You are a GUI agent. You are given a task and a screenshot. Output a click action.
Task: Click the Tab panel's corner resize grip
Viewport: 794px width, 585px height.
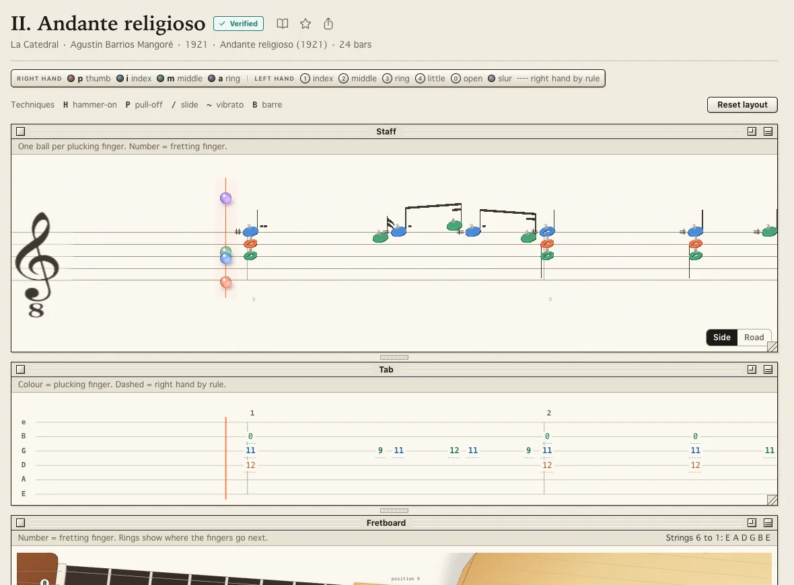click(772, 500)
